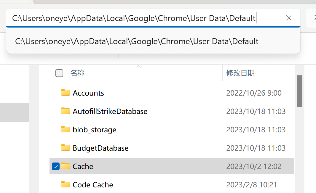This screenshot has height=193, width=316.
Task: Uncheck the Cache folder checkbox
Action: click(55, 166)
